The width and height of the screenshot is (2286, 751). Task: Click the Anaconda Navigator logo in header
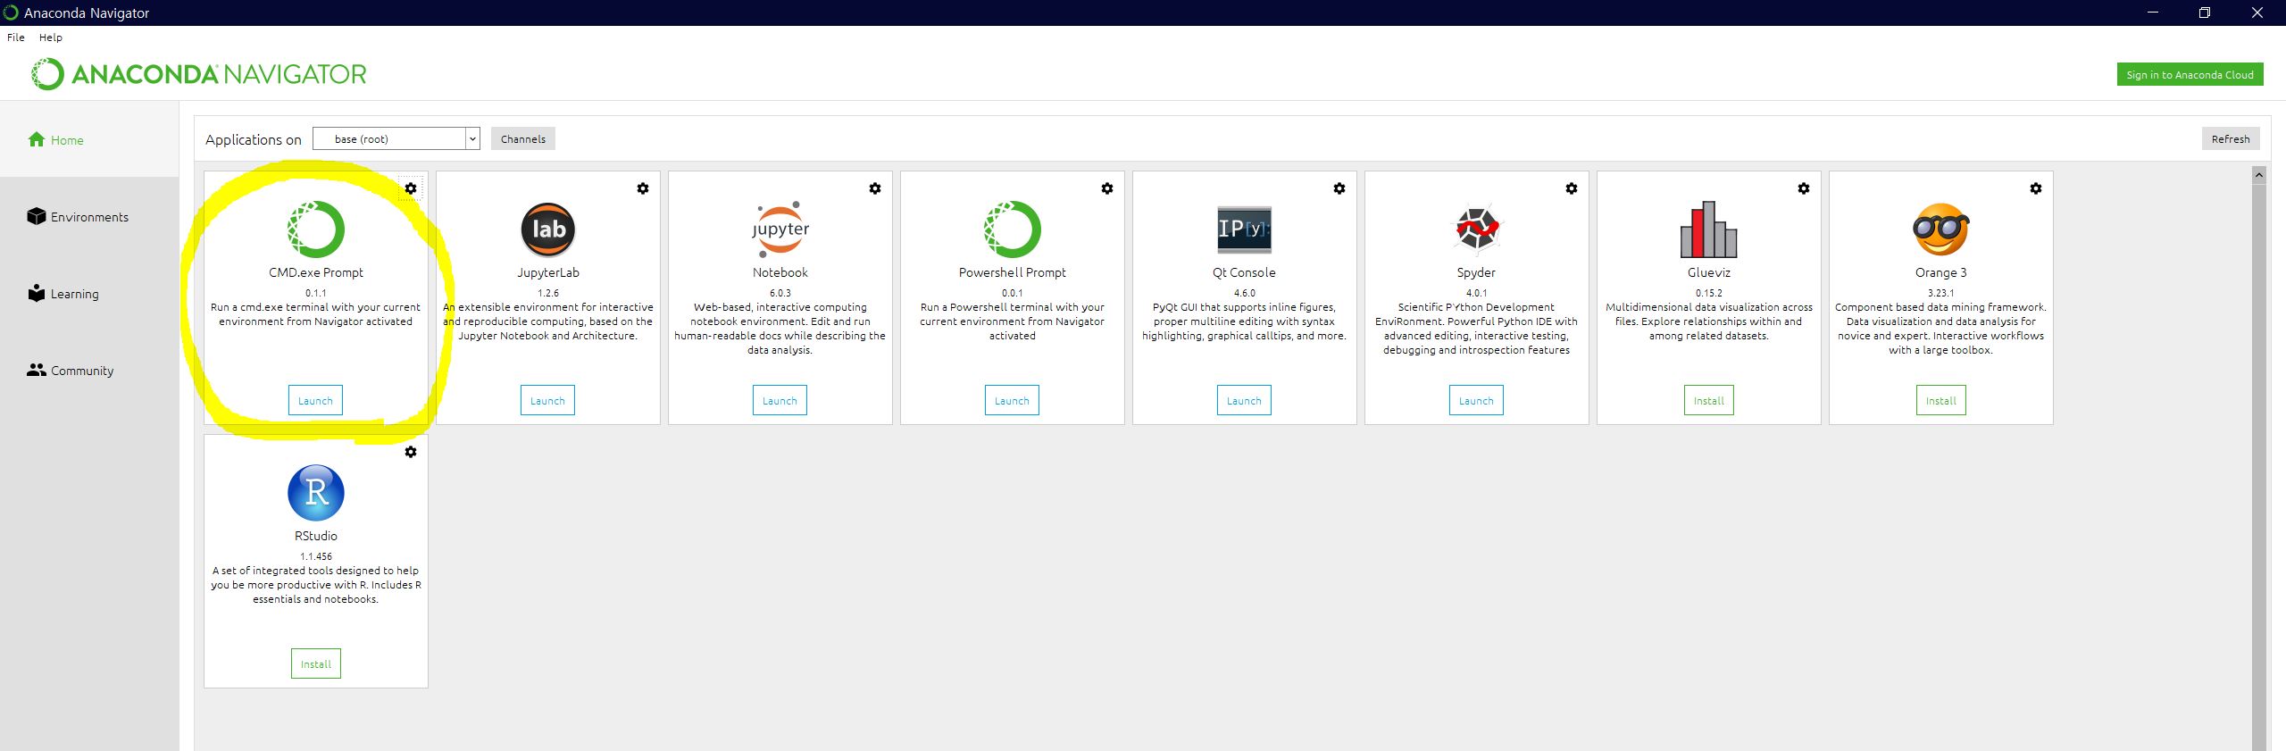click(x=199, y=74)
